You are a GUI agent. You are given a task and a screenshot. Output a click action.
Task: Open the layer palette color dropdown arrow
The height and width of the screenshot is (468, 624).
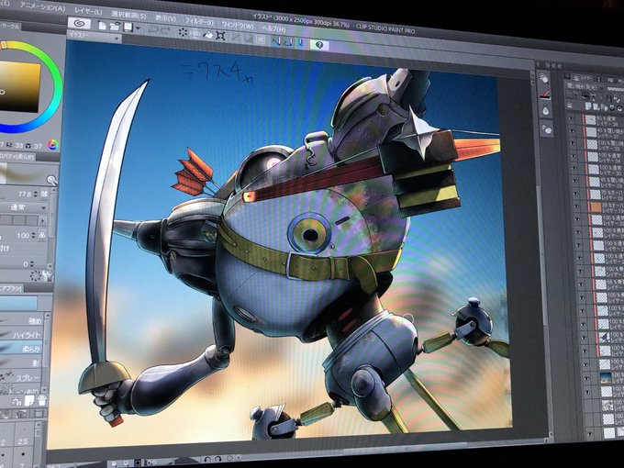point(575,95)
